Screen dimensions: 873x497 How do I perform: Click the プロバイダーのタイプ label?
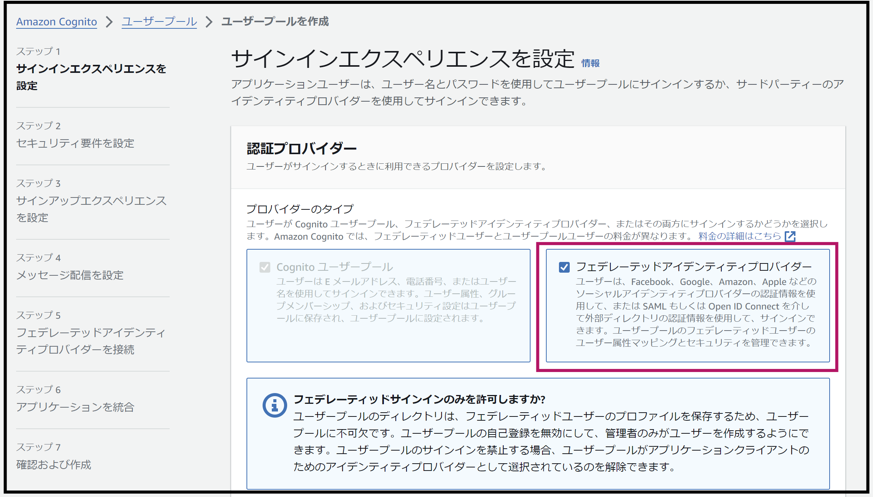point(300,209)
